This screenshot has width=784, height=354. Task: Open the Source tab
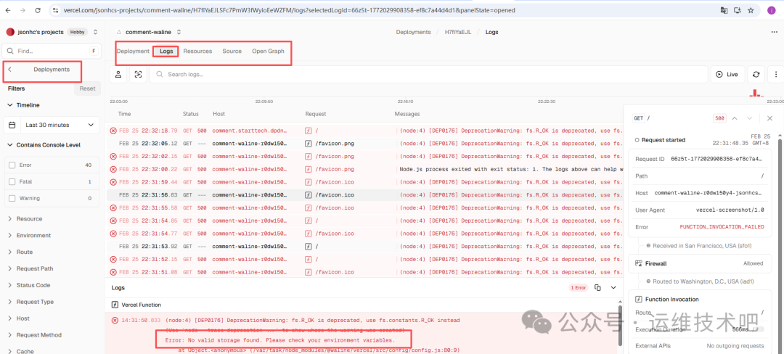pos(232,52)
